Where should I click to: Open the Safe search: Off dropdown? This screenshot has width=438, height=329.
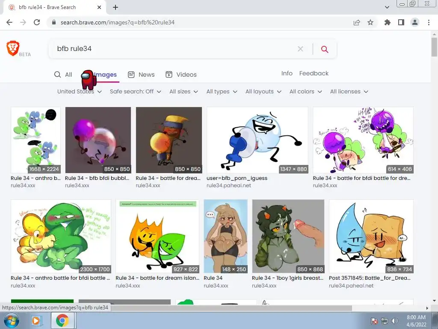click(x=135, y=92)
